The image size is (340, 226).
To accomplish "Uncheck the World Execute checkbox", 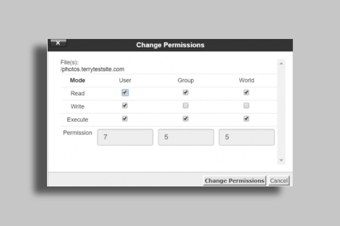I will point(246,119).
